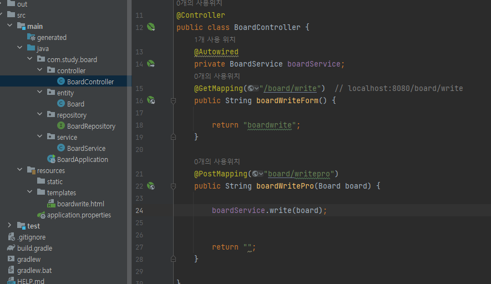Click autowired dependency gutter icon line 14
The height and width of the screenshot is (284, 491).
click(x=151, y=64)
